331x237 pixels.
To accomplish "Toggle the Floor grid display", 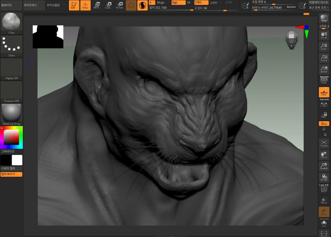I will [324, 92].
